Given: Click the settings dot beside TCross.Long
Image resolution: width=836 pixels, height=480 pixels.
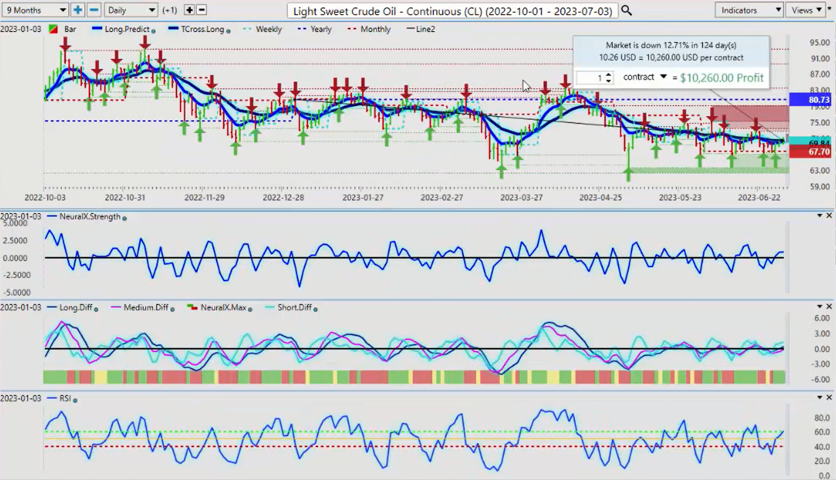Looking at the screenshot, I should tap(228, 30).
